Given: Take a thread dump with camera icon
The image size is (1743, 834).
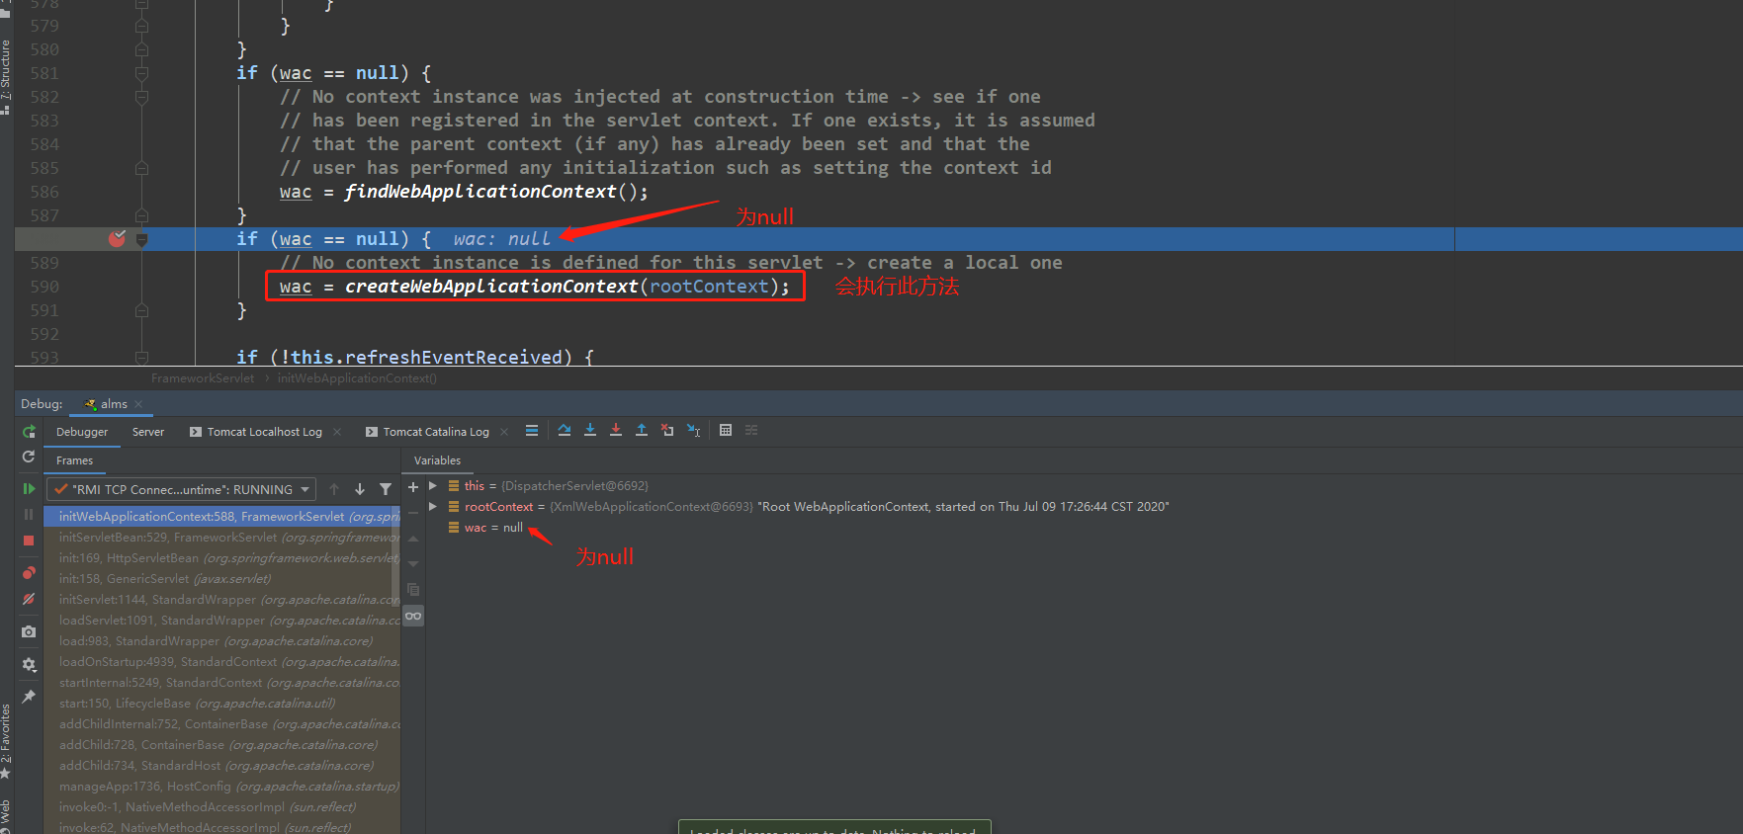Looking at the screenshot, I should tap(29, 631).
